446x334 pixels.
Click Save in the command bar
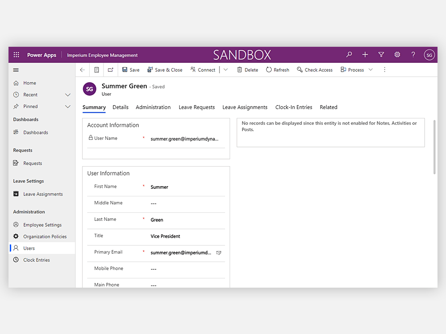pyautogui.click(x=131, y=70)
